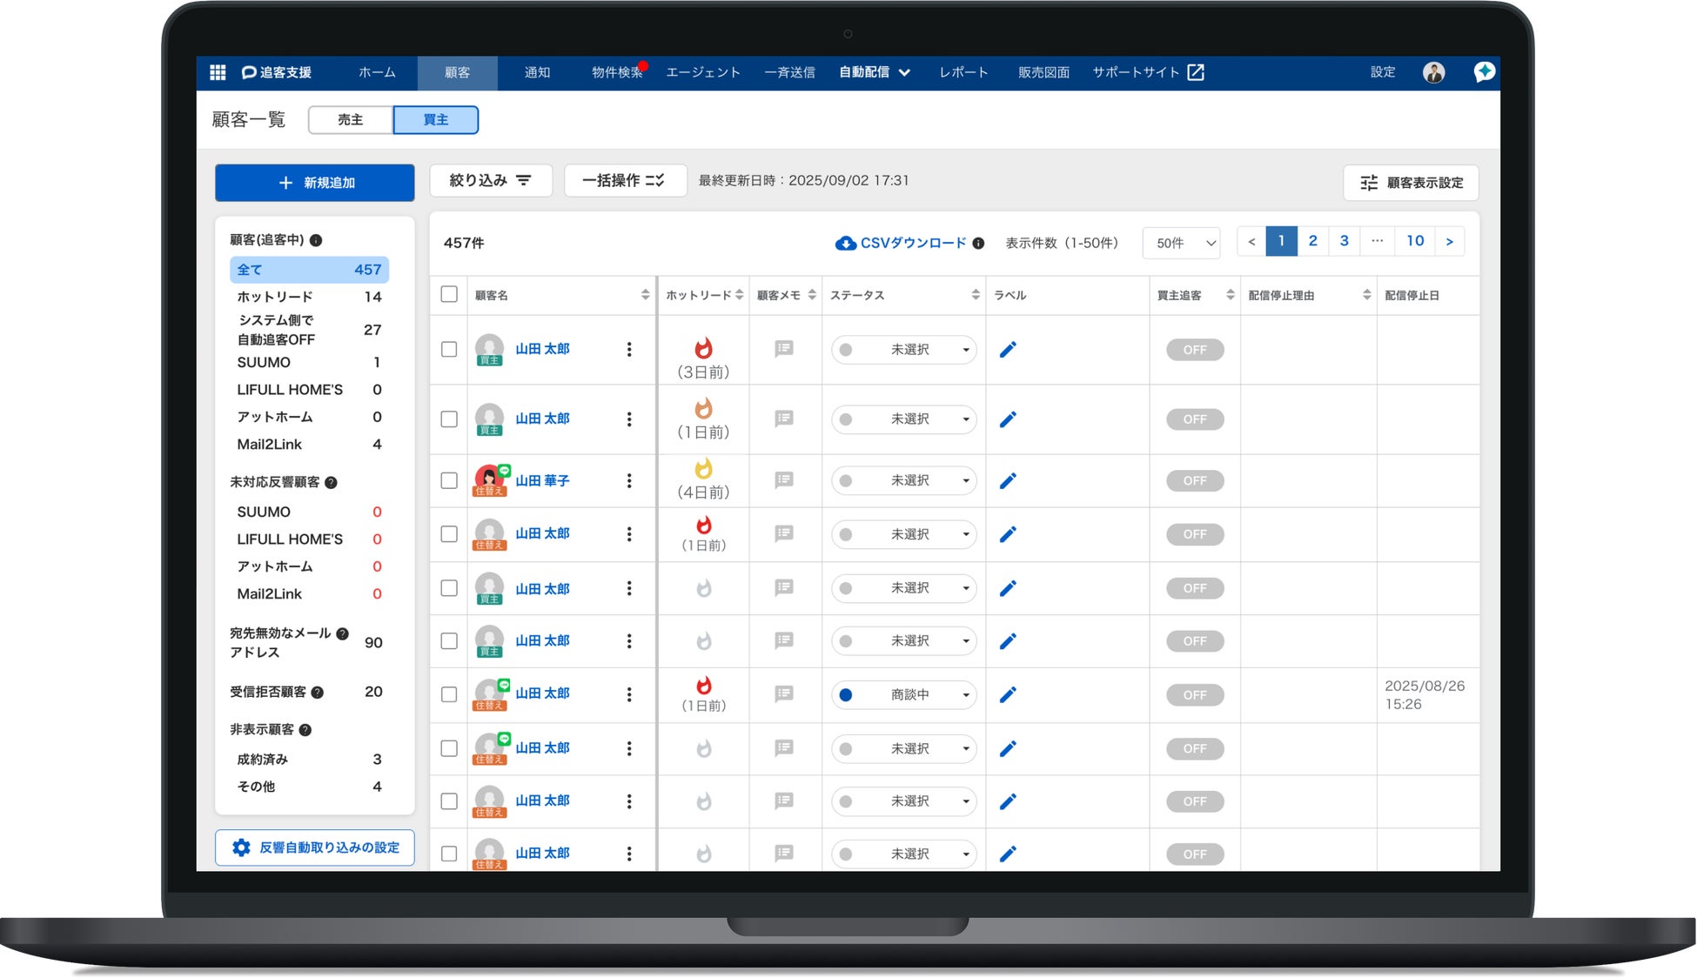Viewport: 1697px width, 978px height.
Task: Expand the 50件 display count dropdown
Action: pyautogui.click(x=1183, y=244)
